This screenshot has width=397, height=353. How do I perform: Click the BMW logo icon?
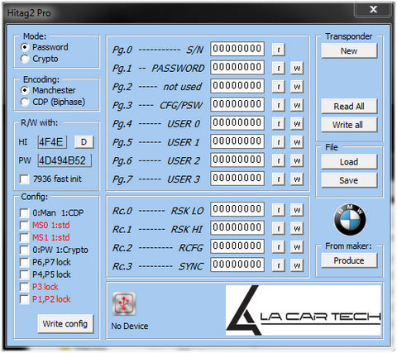click(x=350, y=220)
